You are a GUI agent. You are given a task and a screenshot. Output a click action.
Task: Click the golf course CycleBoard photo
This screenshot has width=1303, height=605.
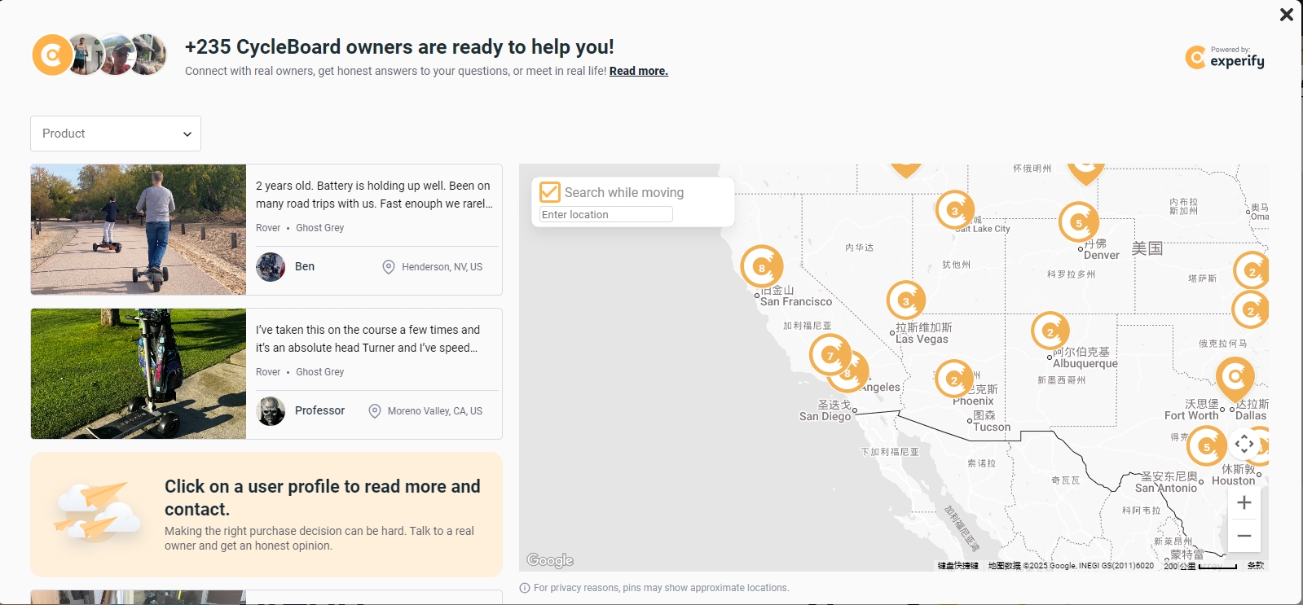[139, 374]
